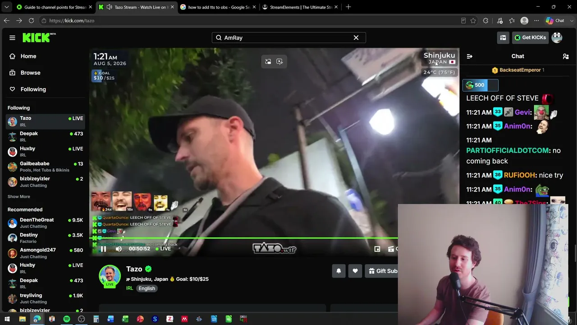Open Calculator from the taskbar

(x=96, y=319)
